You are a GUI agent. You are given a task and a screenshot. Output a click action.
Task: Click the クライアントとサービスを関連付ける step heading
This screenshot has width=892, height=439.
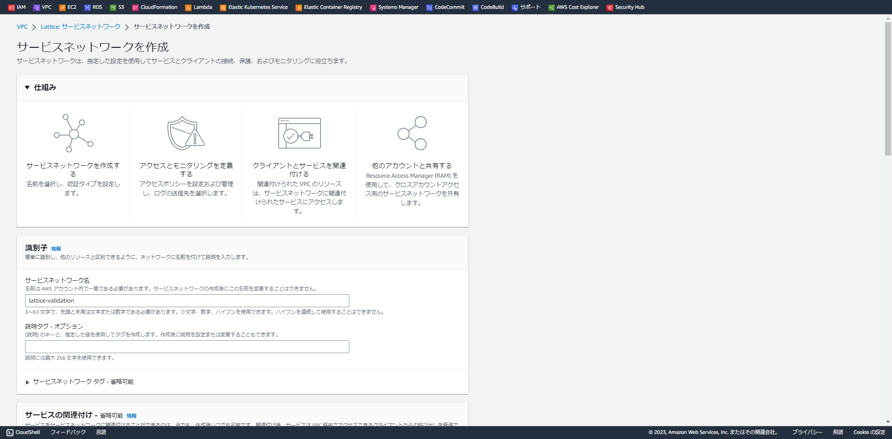(x=299, y=170)
